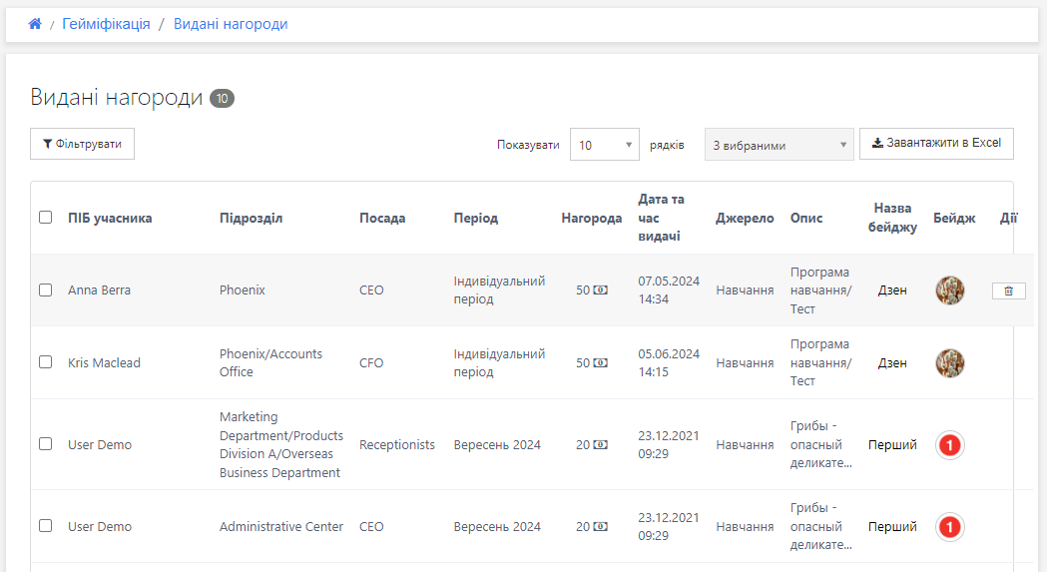This screenshot has width=1047, height=572.
Task: Toggle the select-all checkbox in table header
Action: coord(45,218)
